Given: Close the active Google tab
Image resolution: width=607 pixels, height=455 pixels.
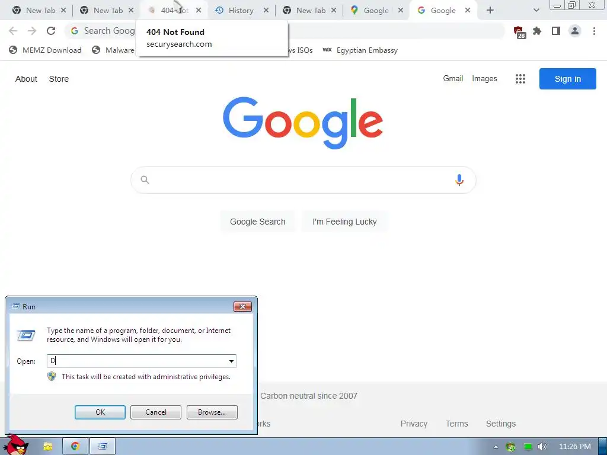Looking at the screenshot, I should pos(468,11).
